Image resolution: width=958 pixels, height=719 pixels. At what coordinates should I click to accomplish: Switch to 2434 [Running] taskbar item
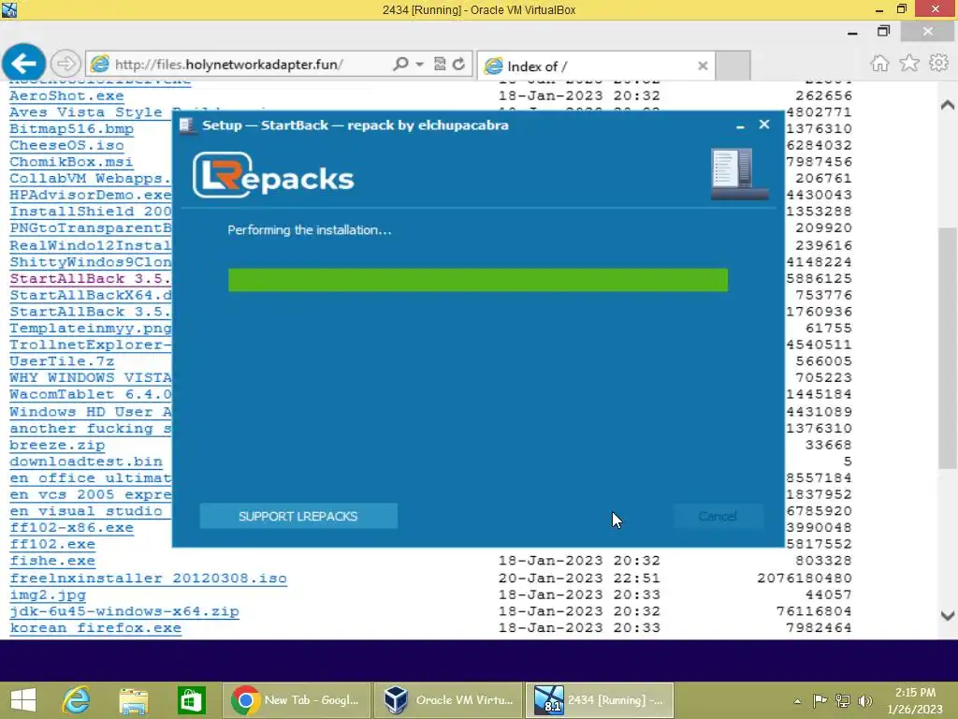tap(600, 700)
